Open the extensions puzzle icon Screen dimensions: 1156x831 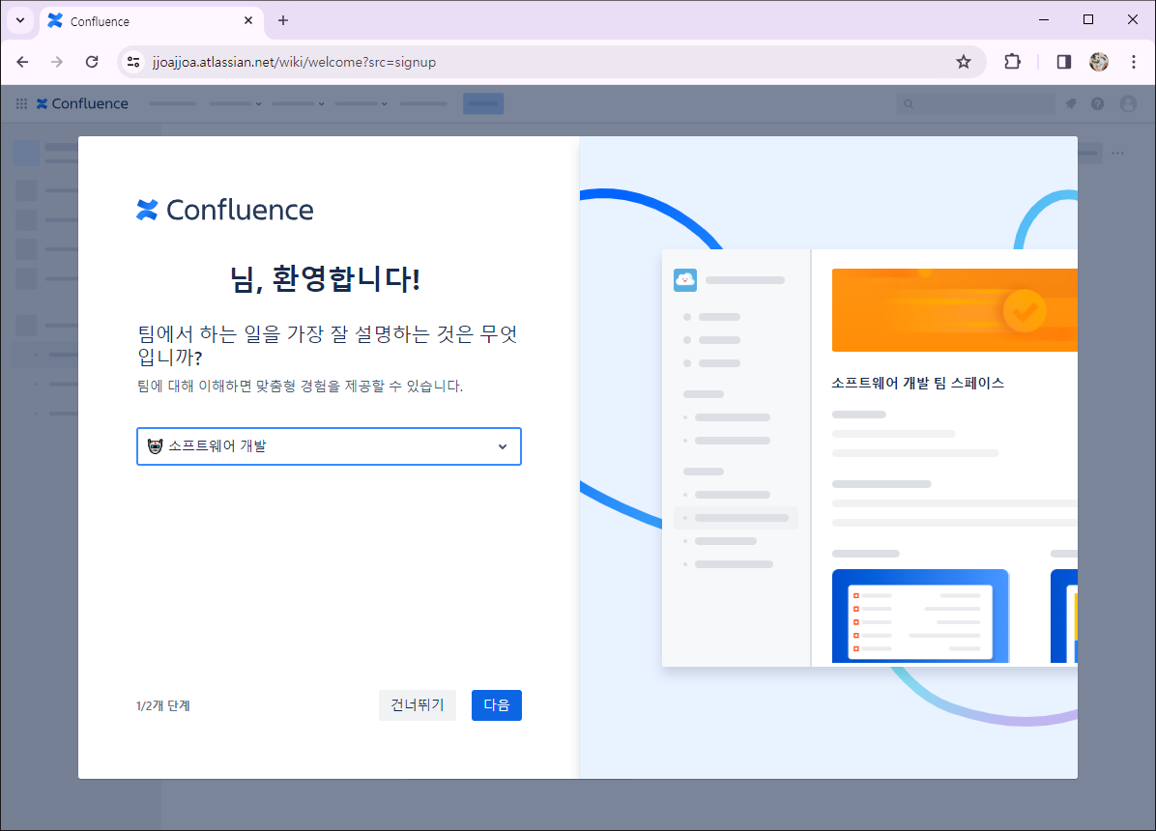pos(1012,62)
